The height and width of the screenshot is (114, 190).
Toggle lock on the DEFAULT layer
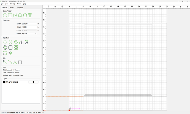point(9,82)
